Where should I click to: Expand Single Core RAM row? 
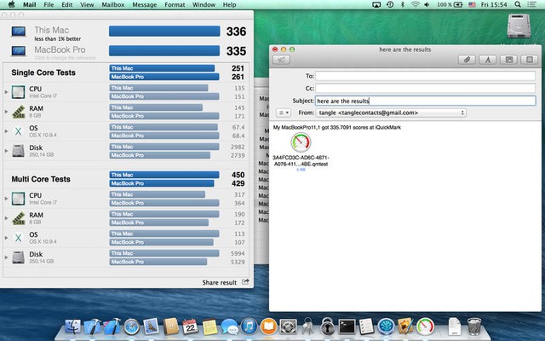click(6, 112)
